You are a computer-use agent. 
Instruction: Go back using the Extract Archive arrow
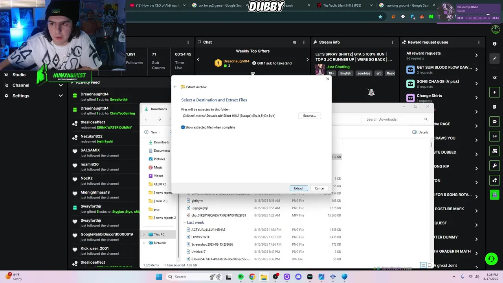click(x=175, y=87)
